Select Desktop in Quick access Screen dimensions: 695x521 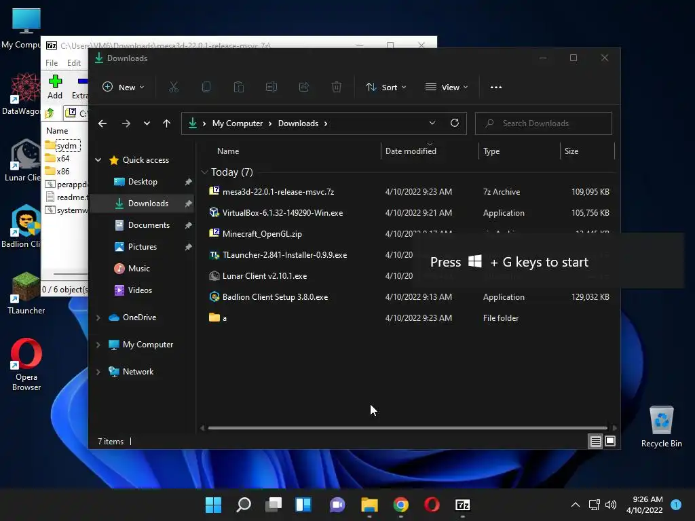[143, 182]
